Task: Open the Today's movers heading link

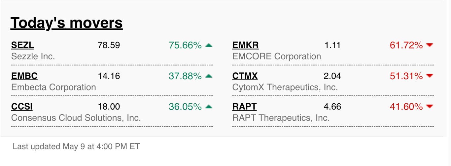Action: (x=66, y=23)
